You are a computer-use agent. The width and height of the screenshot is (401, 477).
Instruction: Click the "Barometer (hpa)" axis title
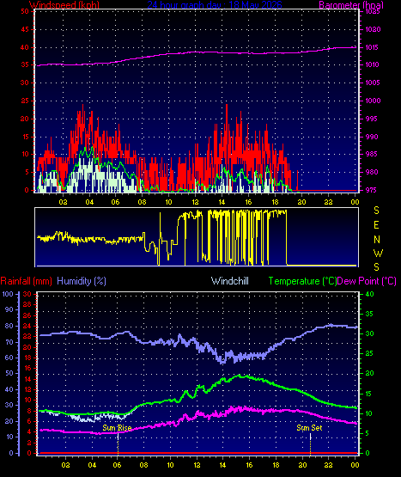pyautogui.click(x=351, y=5)
